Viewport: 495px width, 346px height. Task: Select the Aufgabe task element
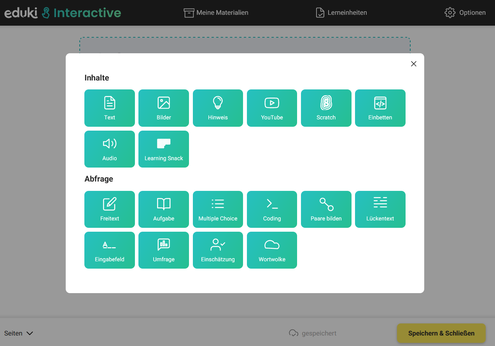click(163, 209)
